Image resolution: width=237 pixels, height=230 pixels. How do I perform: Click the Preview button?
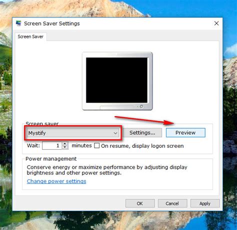click(185, 133)
